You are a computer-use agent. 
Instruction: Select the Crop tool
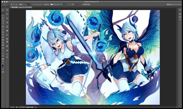click(3, 21)
